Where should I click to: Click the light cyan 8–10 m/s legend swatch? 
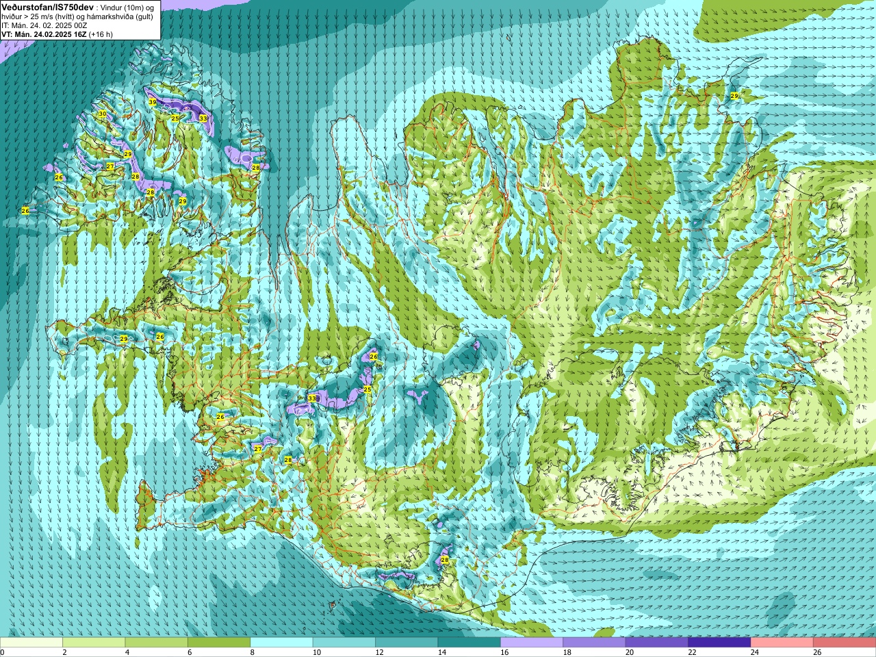tap(281, 643)
